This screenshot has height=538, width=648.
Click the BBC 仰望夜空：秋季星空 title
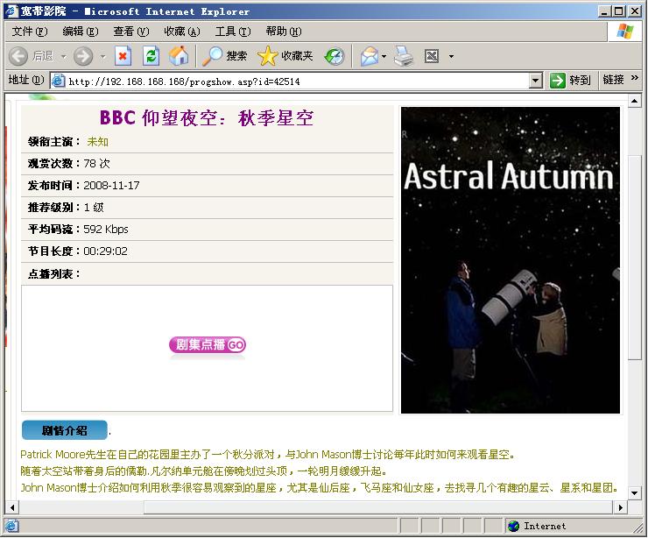(x=207, y=118)
